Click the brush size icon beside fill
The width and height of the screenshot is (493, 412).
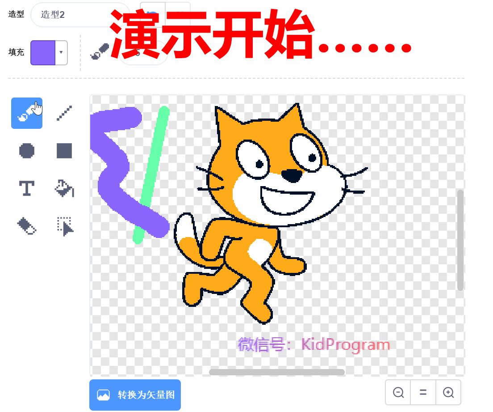tap(99, 51)
